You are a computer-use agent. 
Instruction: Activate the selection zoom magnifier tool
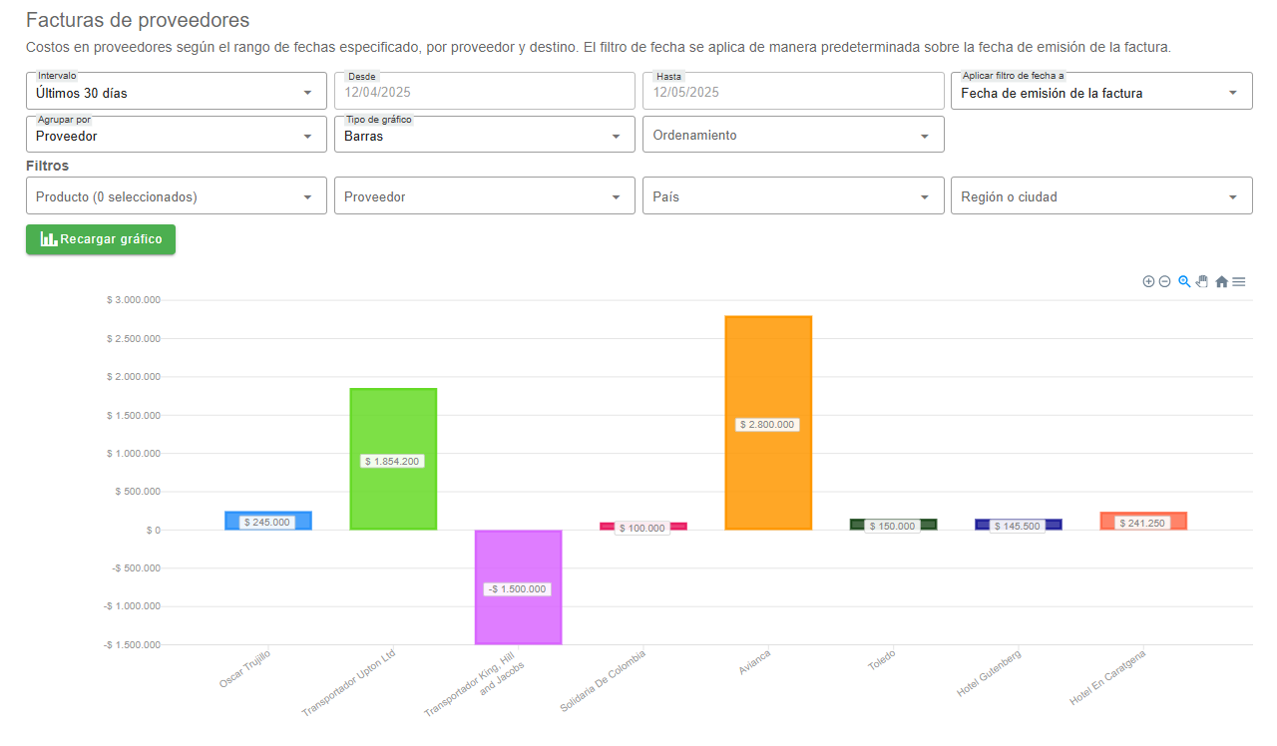click(1184, 282)
